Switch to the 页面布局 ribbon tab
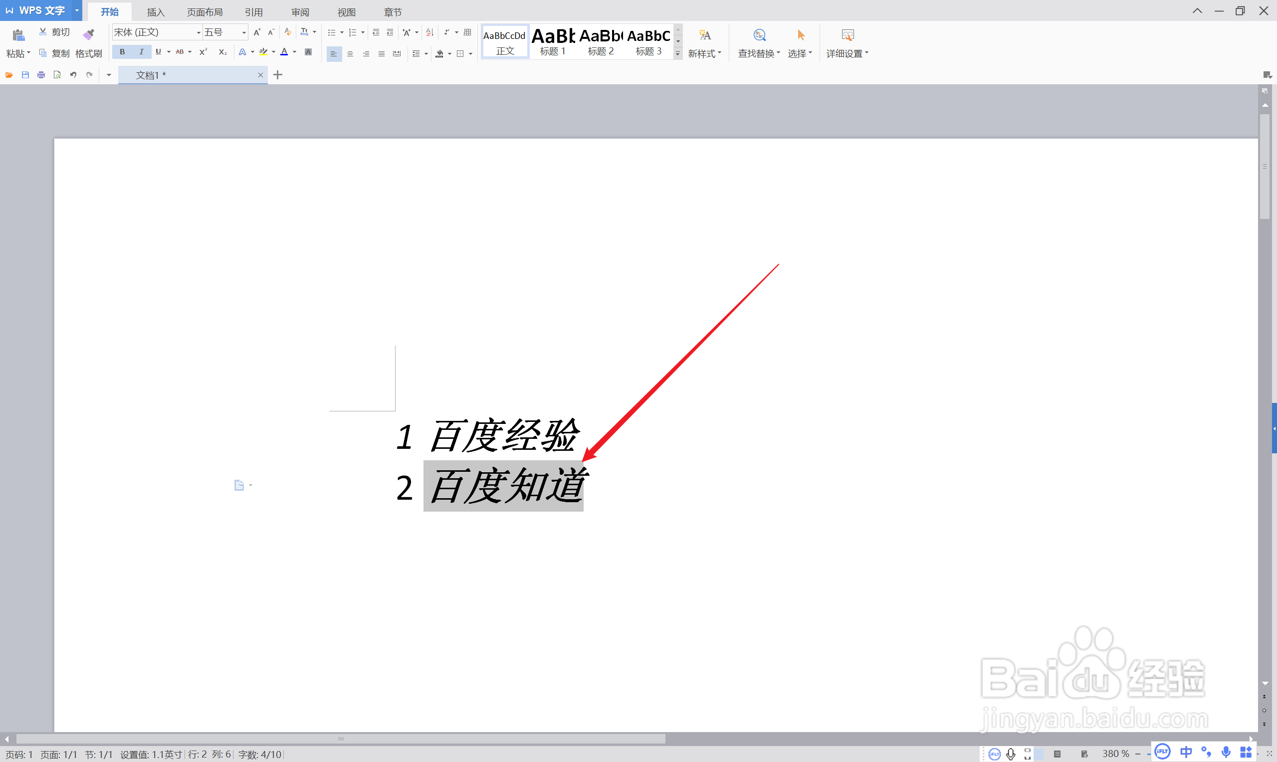1277x762 pixels. [x=205, y=12]
